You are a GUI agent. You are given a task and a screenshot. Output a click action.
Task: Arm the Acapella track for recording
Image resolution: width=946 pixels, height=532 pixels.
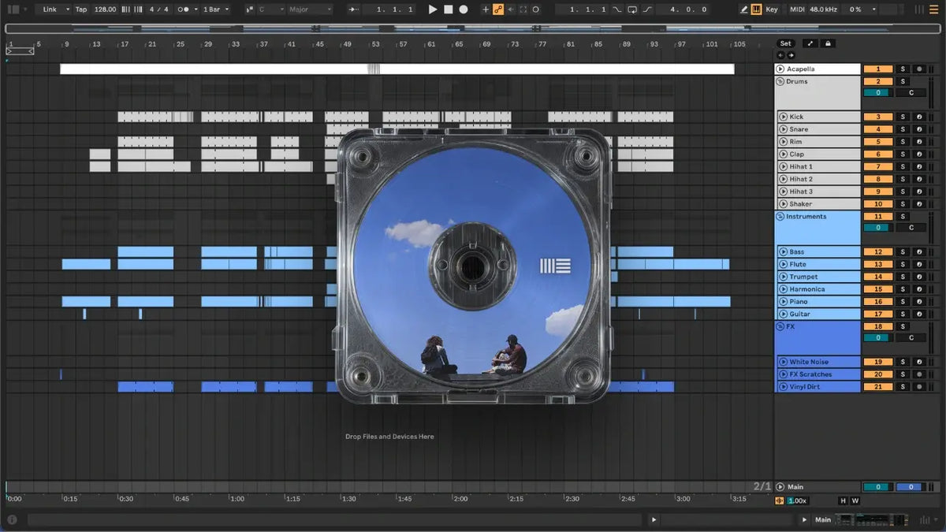[x=919, y=69]
